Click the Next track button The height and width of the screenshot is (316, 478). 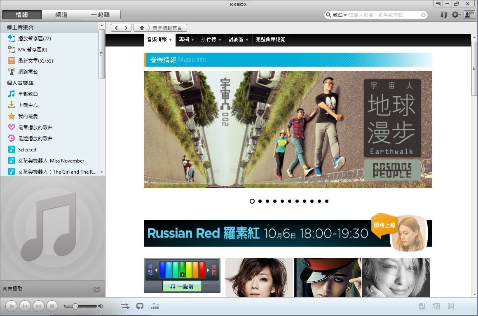click(38, 306)
